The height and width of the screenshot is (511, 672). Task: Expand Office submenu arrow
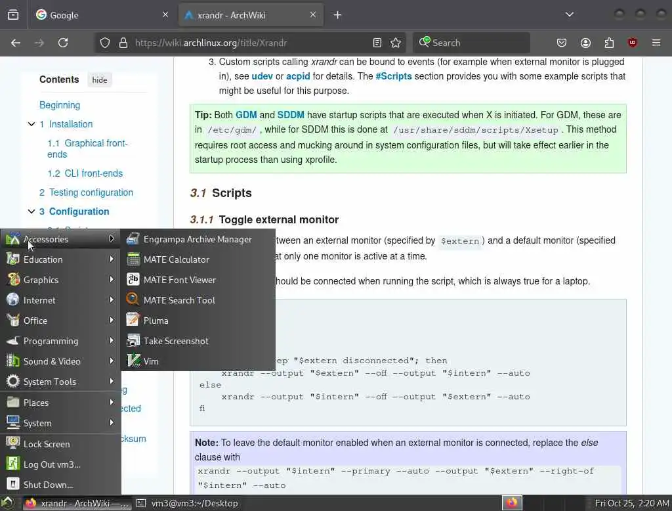[x=112, y=320]
